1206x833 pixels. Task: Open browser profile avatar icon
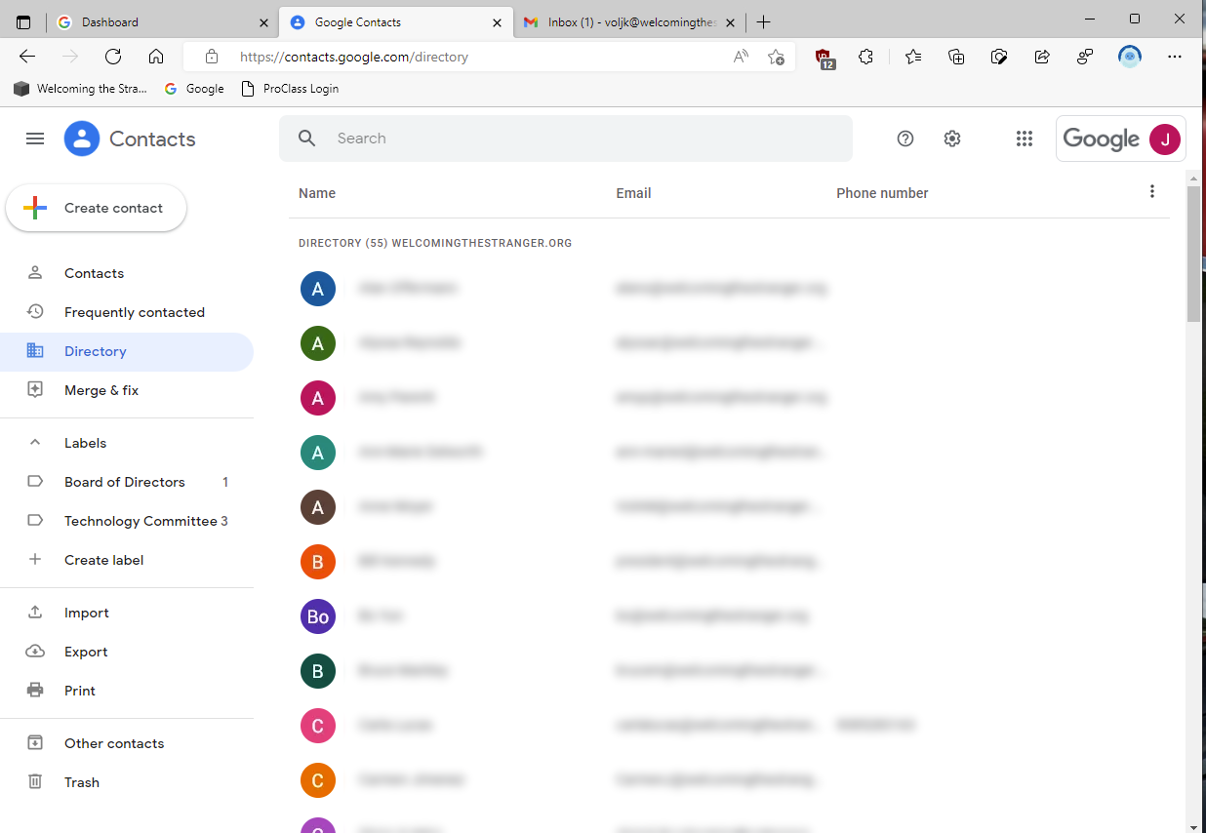1130,57
